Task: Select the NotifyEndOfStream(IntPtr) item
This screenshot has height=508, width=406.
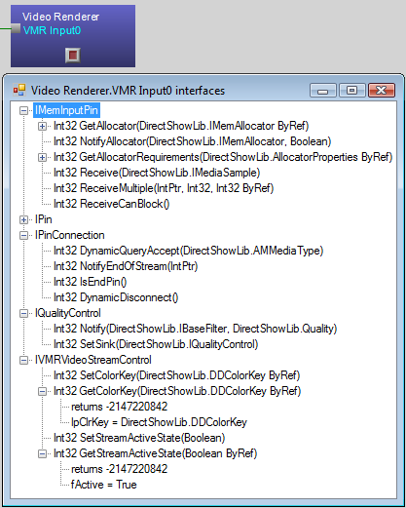Action: [126, 266]
